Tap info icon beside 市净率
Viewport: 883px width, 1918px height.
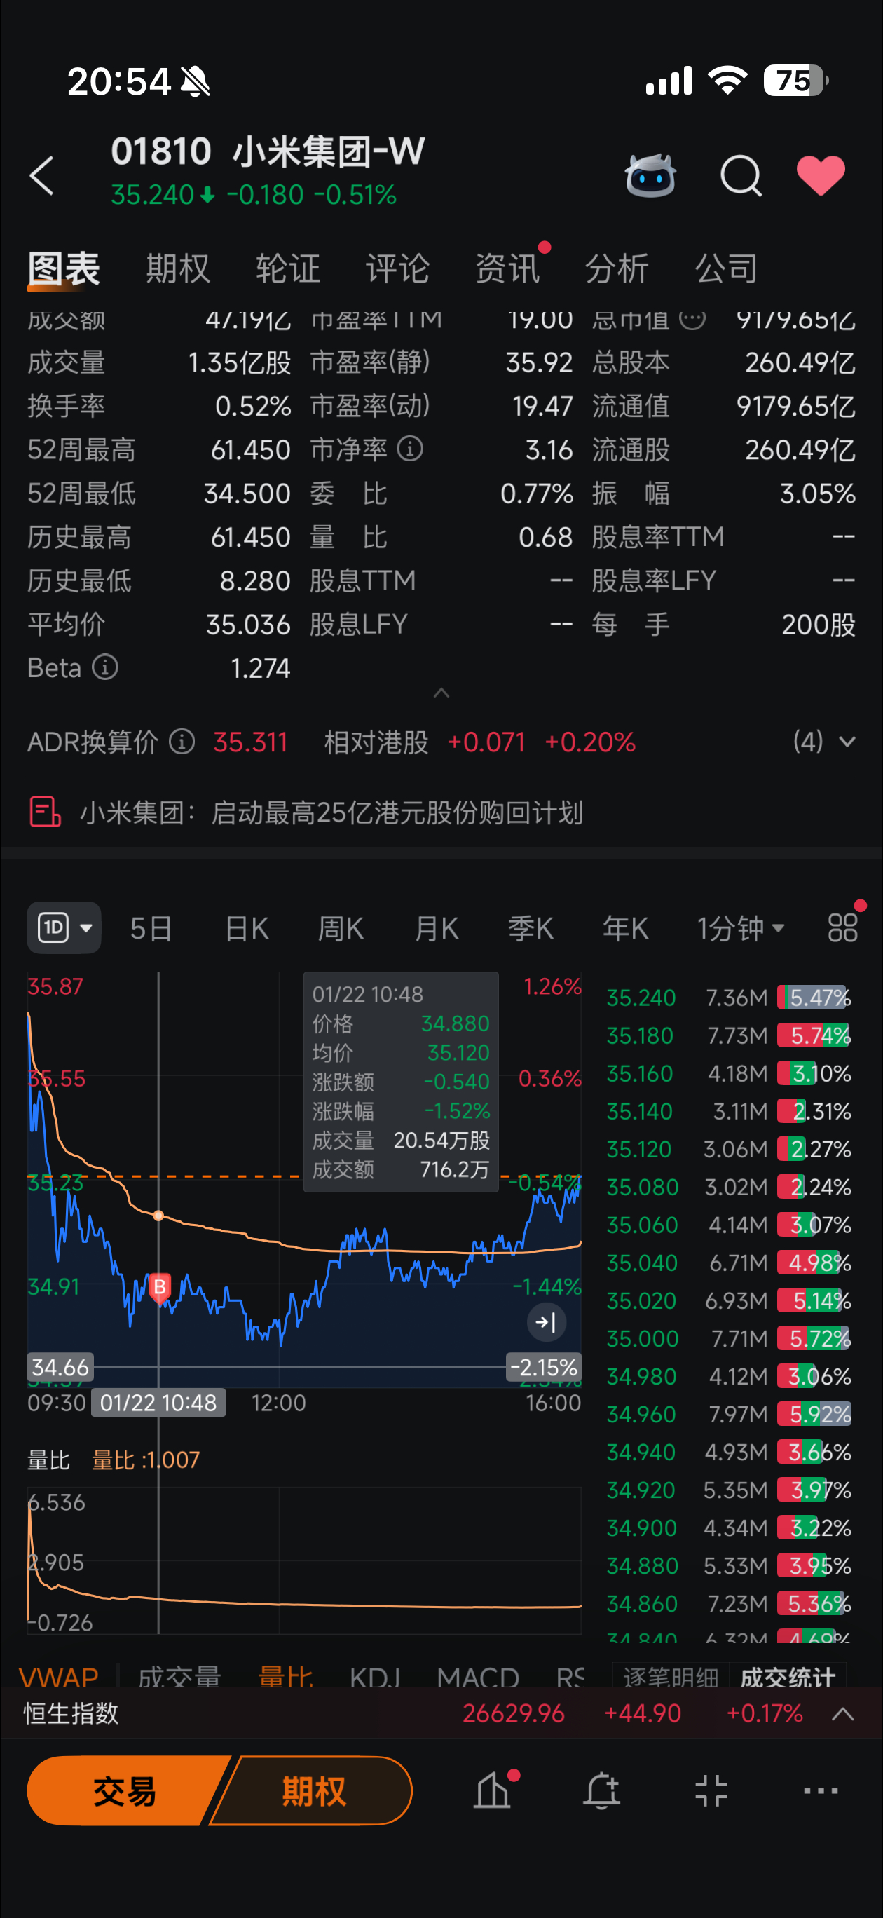coord(410,449)
